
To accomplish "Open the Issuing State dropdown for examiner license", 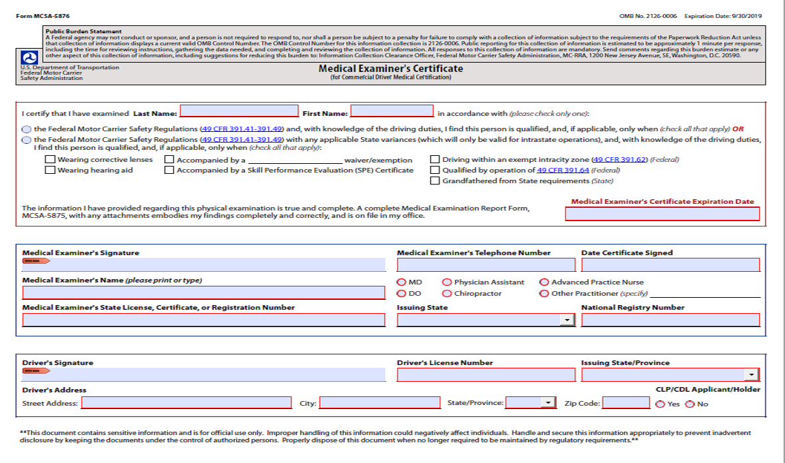I will (567, 320).
